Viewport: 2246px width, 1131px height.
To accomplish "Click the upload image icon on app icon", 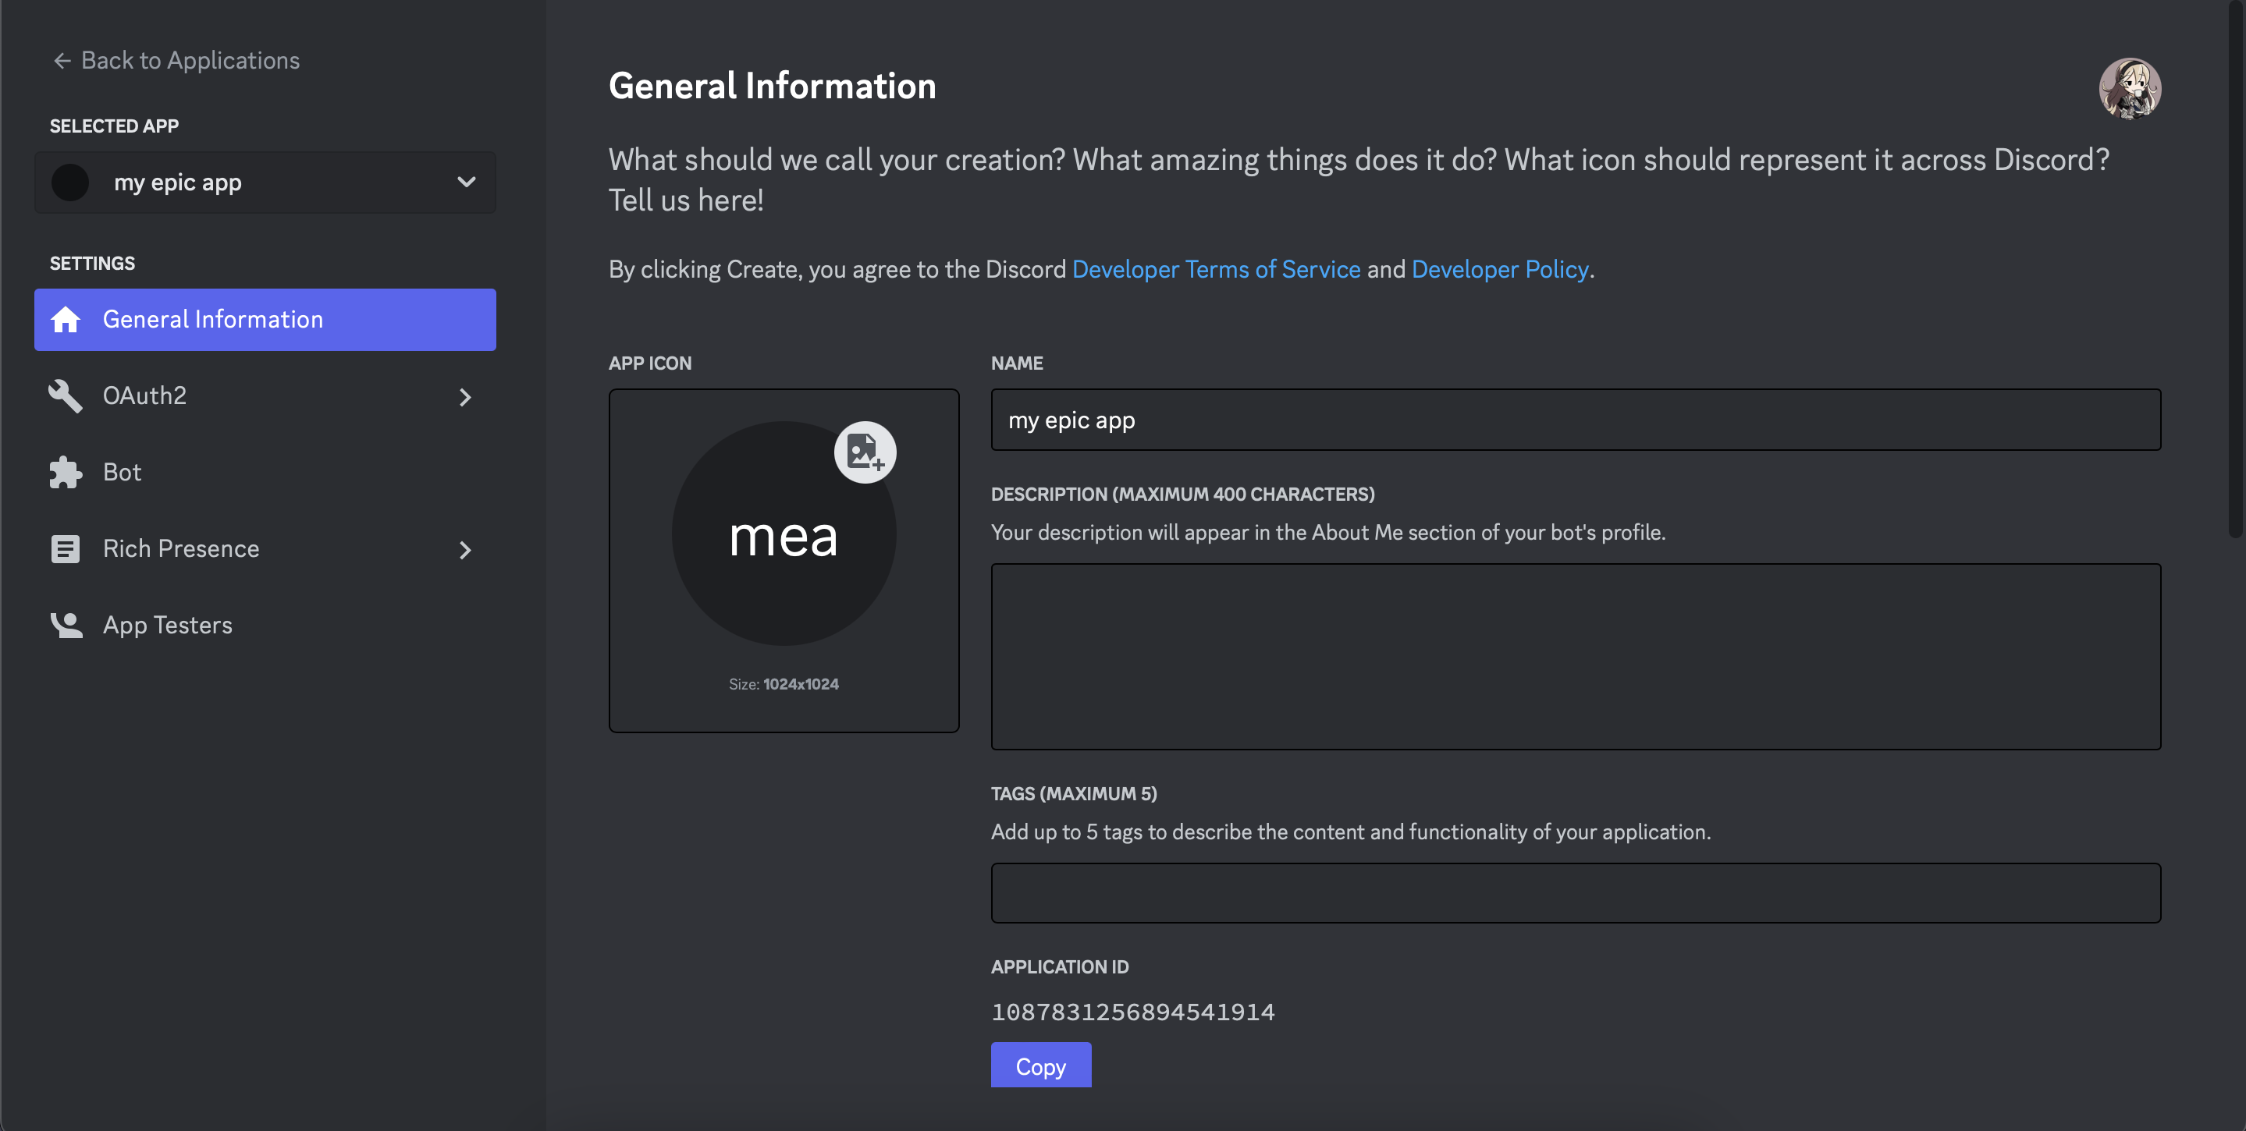I will click(865, 452).
